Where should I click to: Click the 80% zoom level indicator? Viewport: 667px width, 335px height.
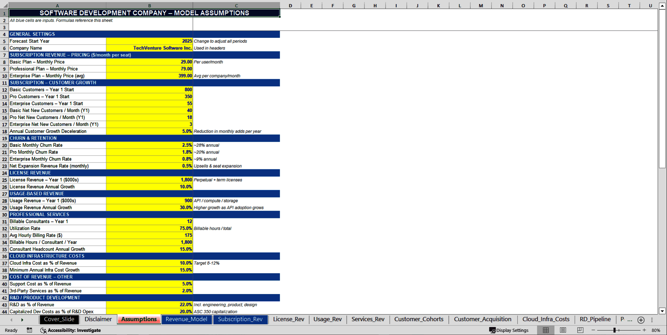656,330
